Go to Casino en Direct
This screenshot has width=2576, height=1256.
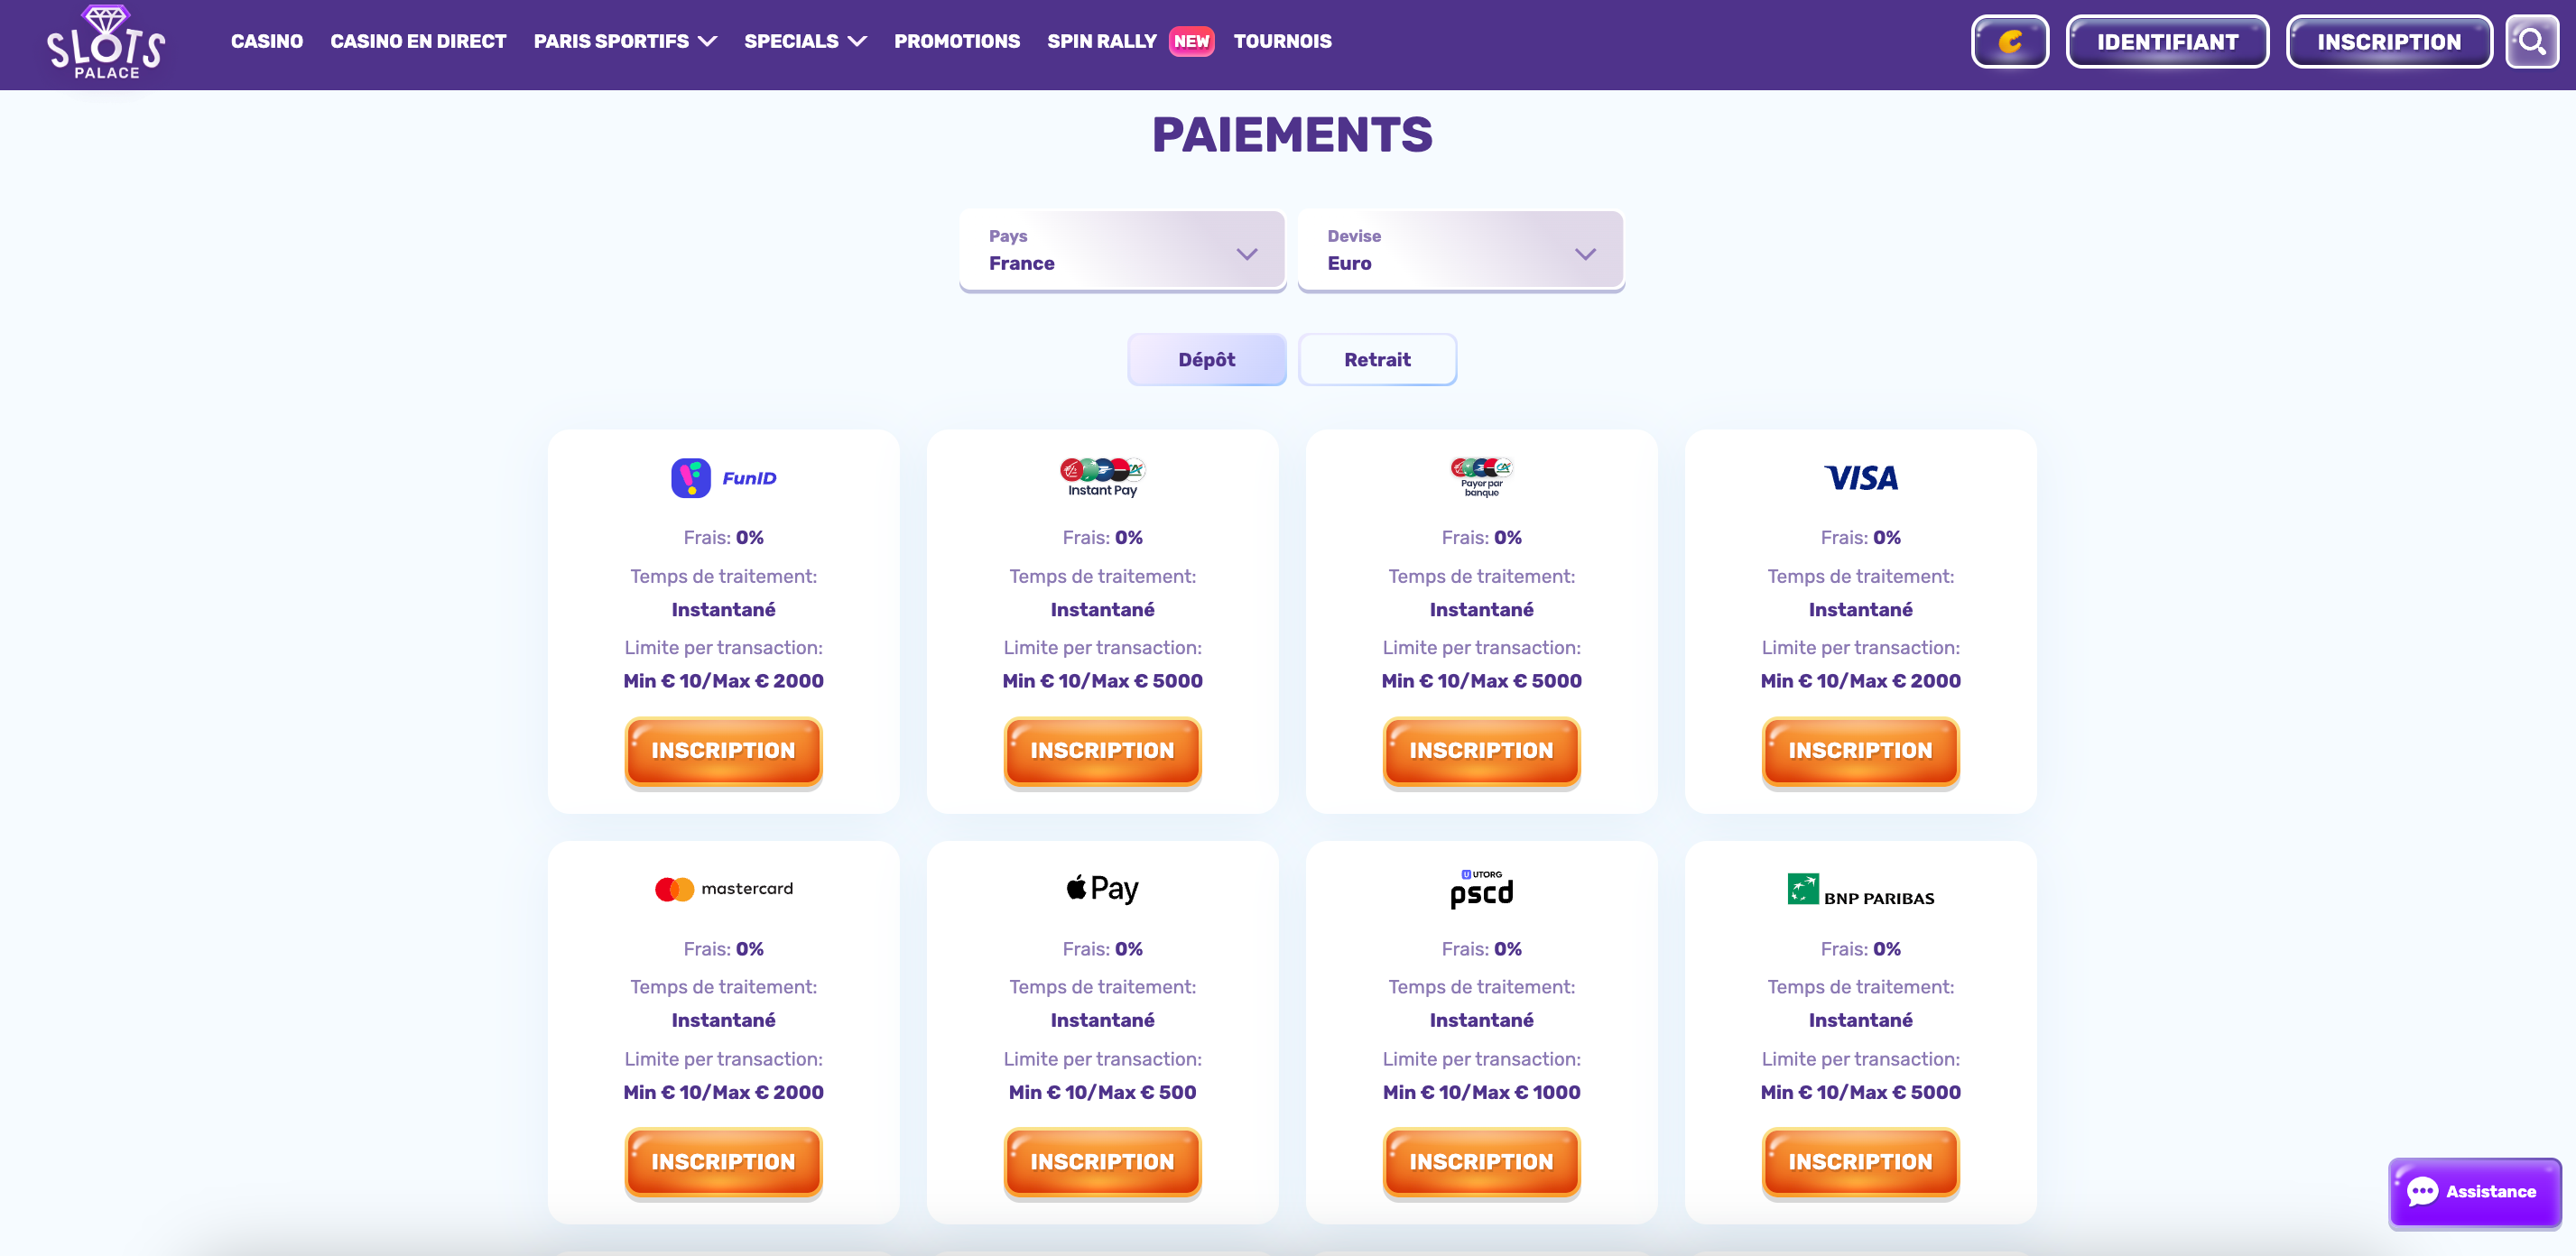pyautogui.click(x=418, y=41)
